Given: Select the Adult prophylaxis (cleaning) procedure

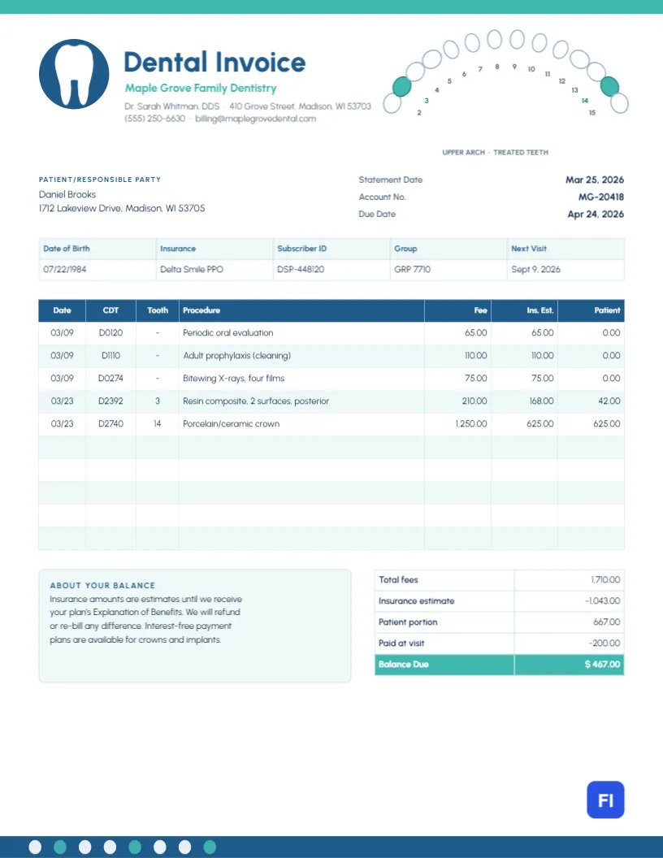Looking at the screenshot, I should click(237, 356).
